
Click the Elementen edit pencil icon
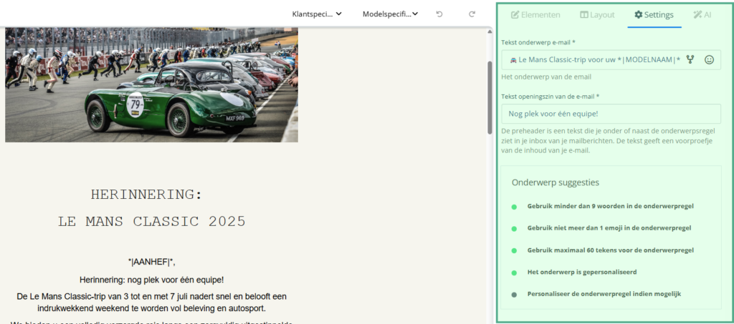click(515, 14)
